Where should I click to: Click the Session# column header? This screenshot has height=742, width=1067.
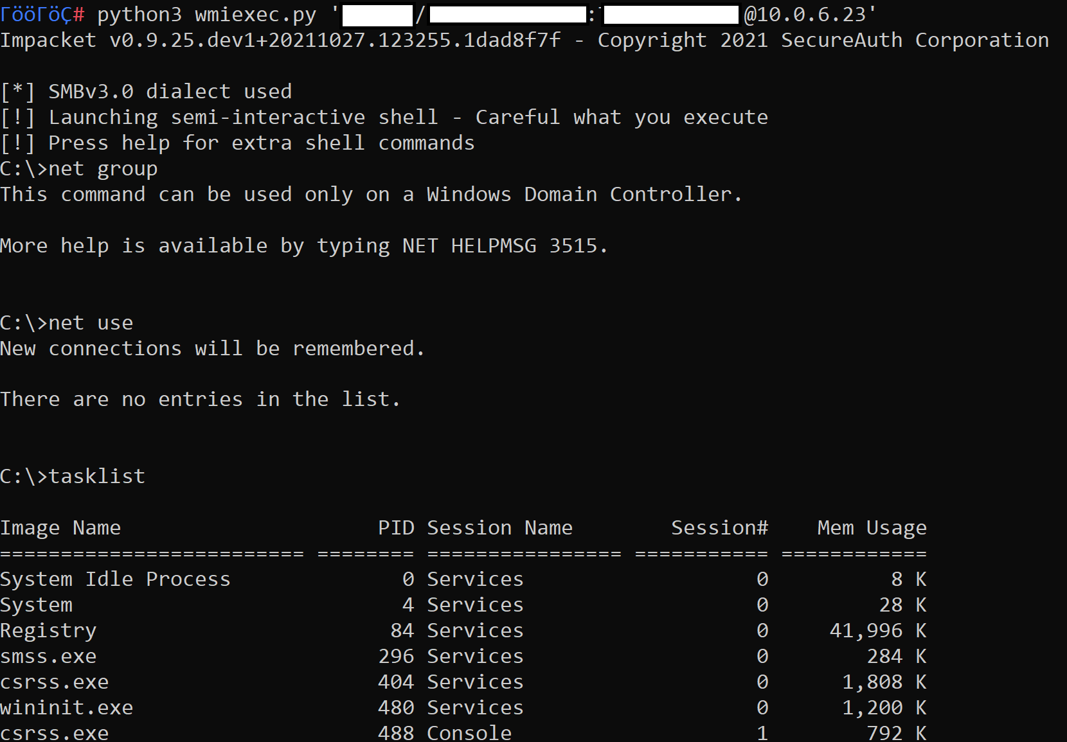point(719,527)
